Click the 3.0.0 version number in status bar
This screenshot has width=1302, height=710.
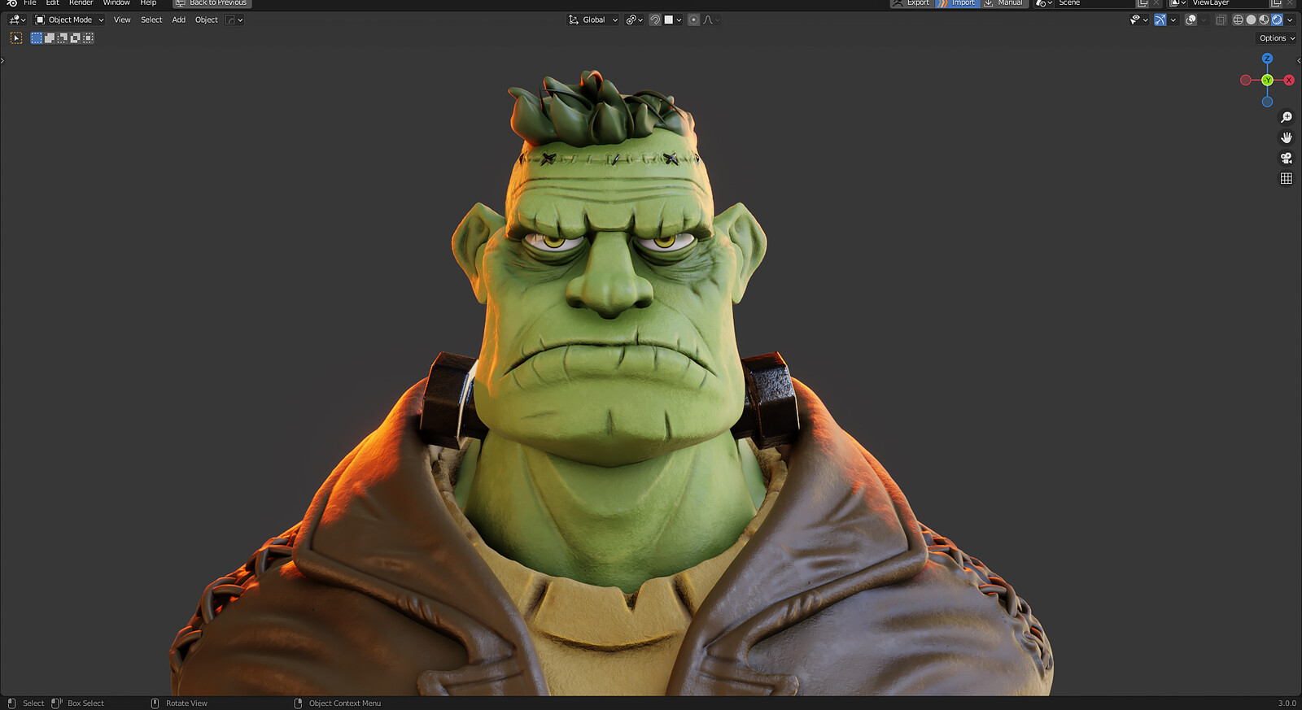[1287, 703]
